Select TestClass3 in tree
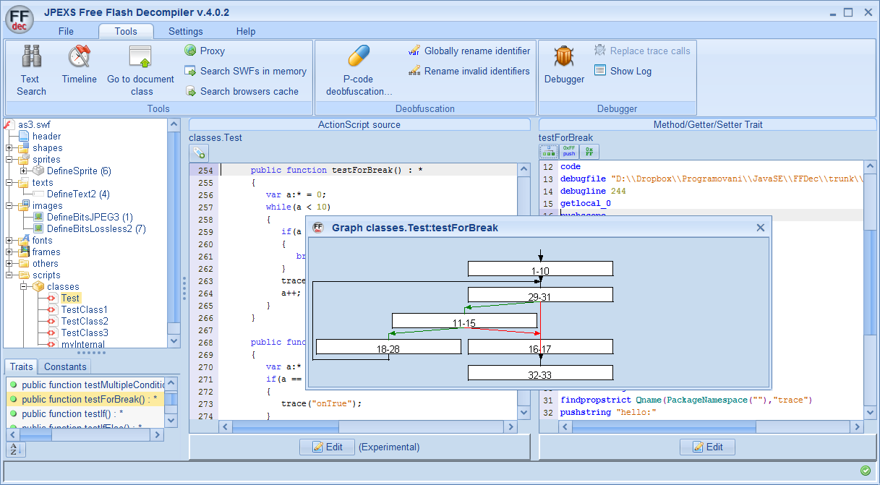Screen dimensions: 880x485 click(x=85, y=333)
